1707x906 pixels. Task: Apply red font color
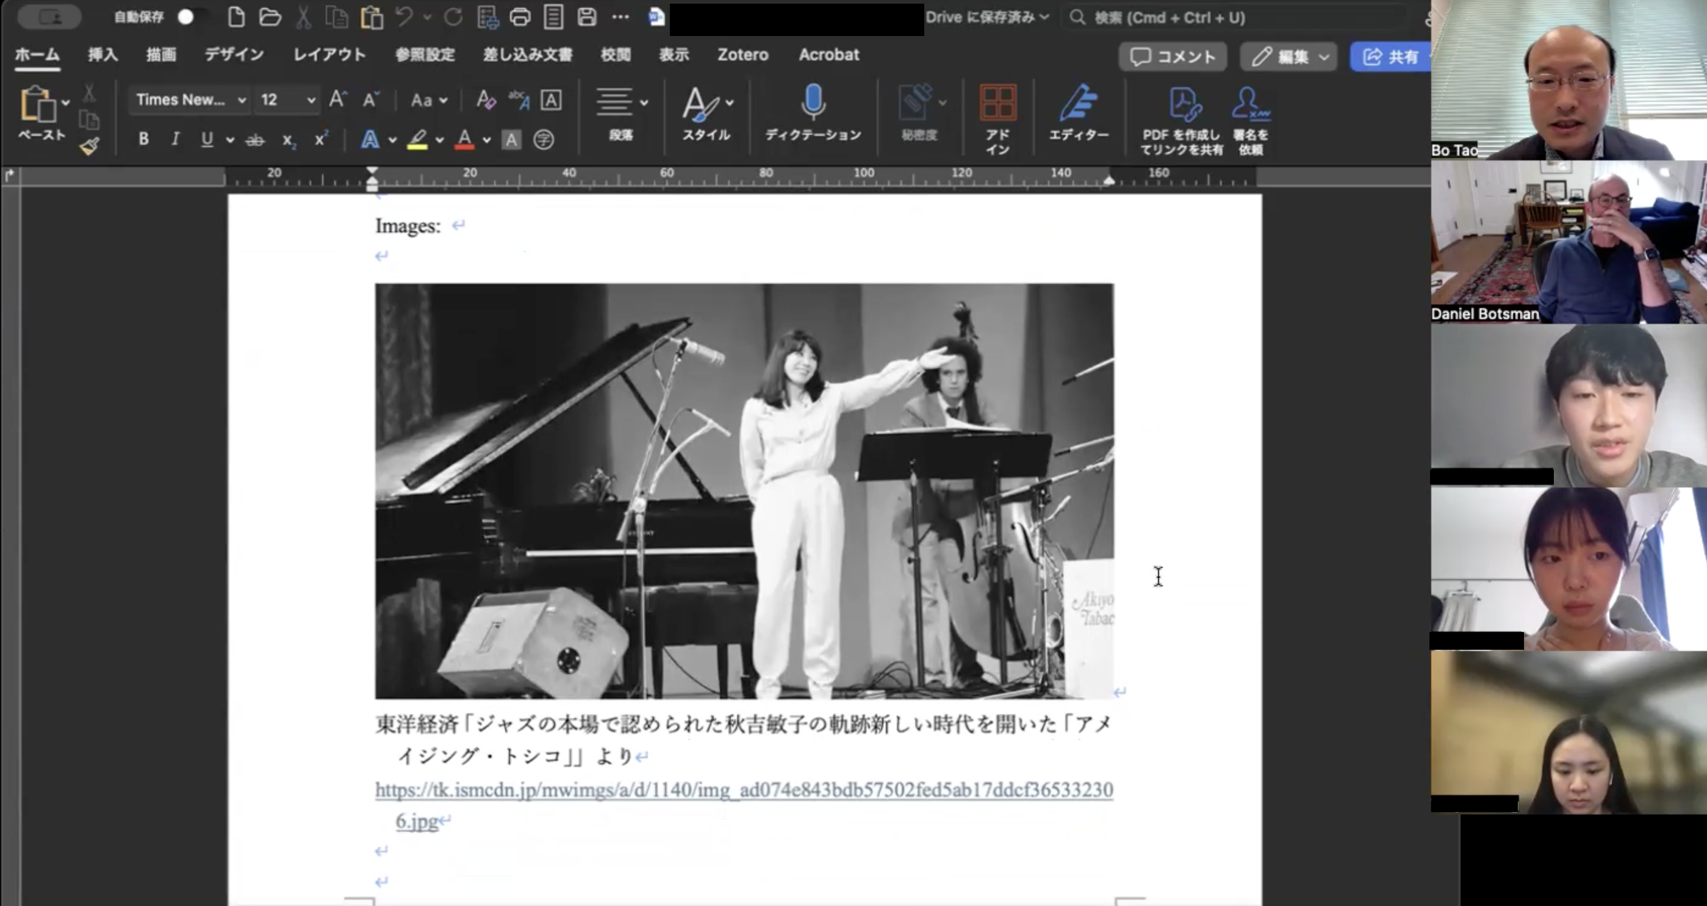464,139
